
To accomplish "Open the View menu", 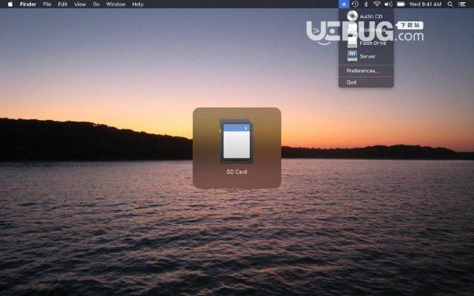I will coord(80,4).
